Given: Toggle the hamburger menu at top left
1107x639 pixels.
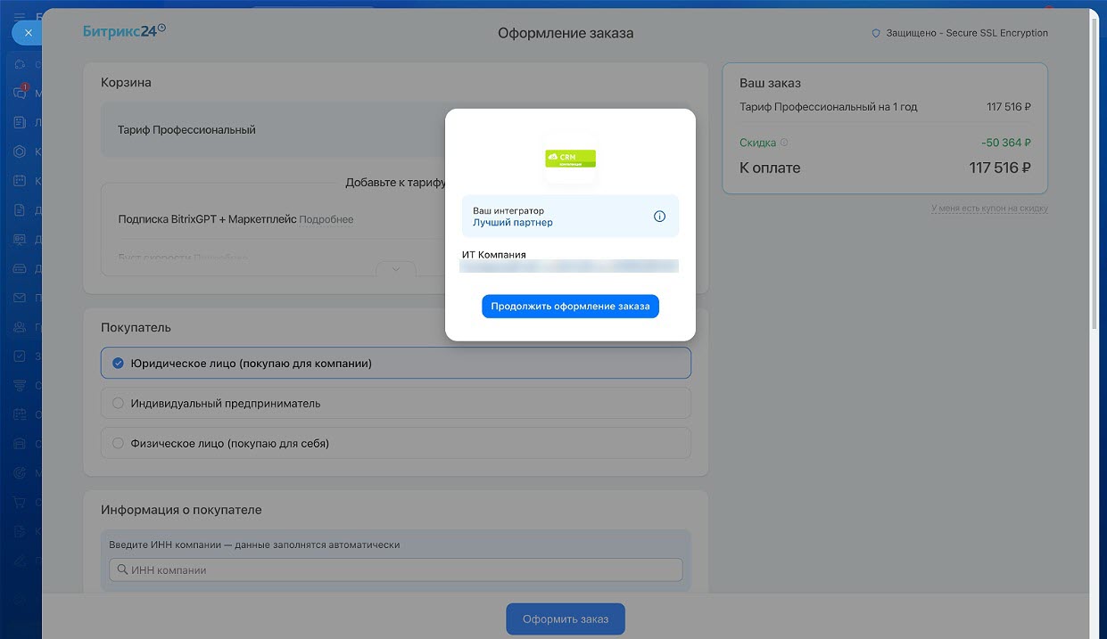Looking at the screenshot, I should point(20,17).
